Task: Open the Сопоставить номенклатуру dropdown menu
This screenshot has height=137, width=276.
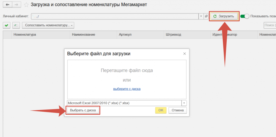Action: [x=48, y=25]
